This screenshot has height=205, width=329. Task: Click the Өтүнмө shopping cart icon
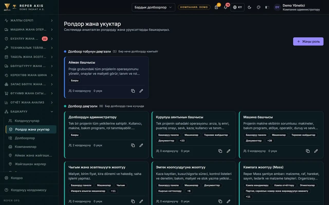[x=6, y=93]
